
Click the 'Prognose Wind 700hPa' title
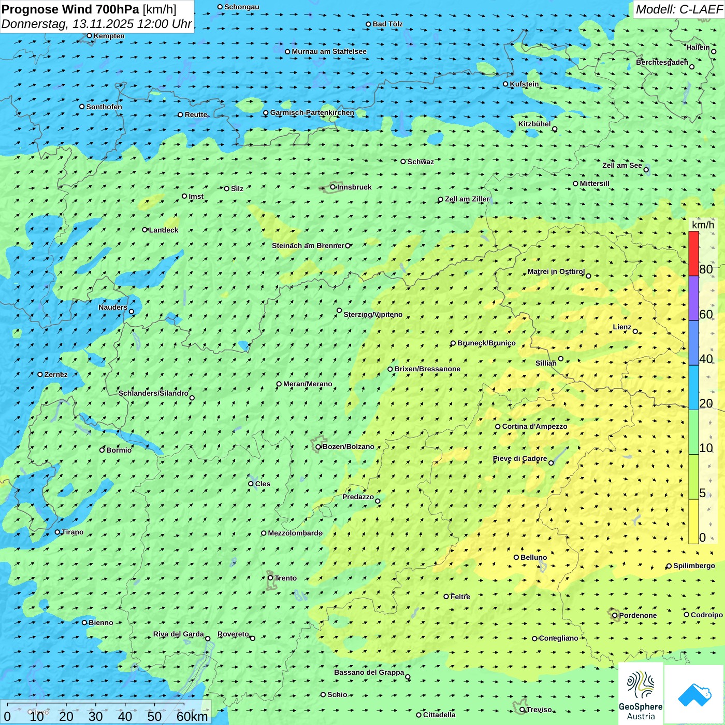coord(70,9)
